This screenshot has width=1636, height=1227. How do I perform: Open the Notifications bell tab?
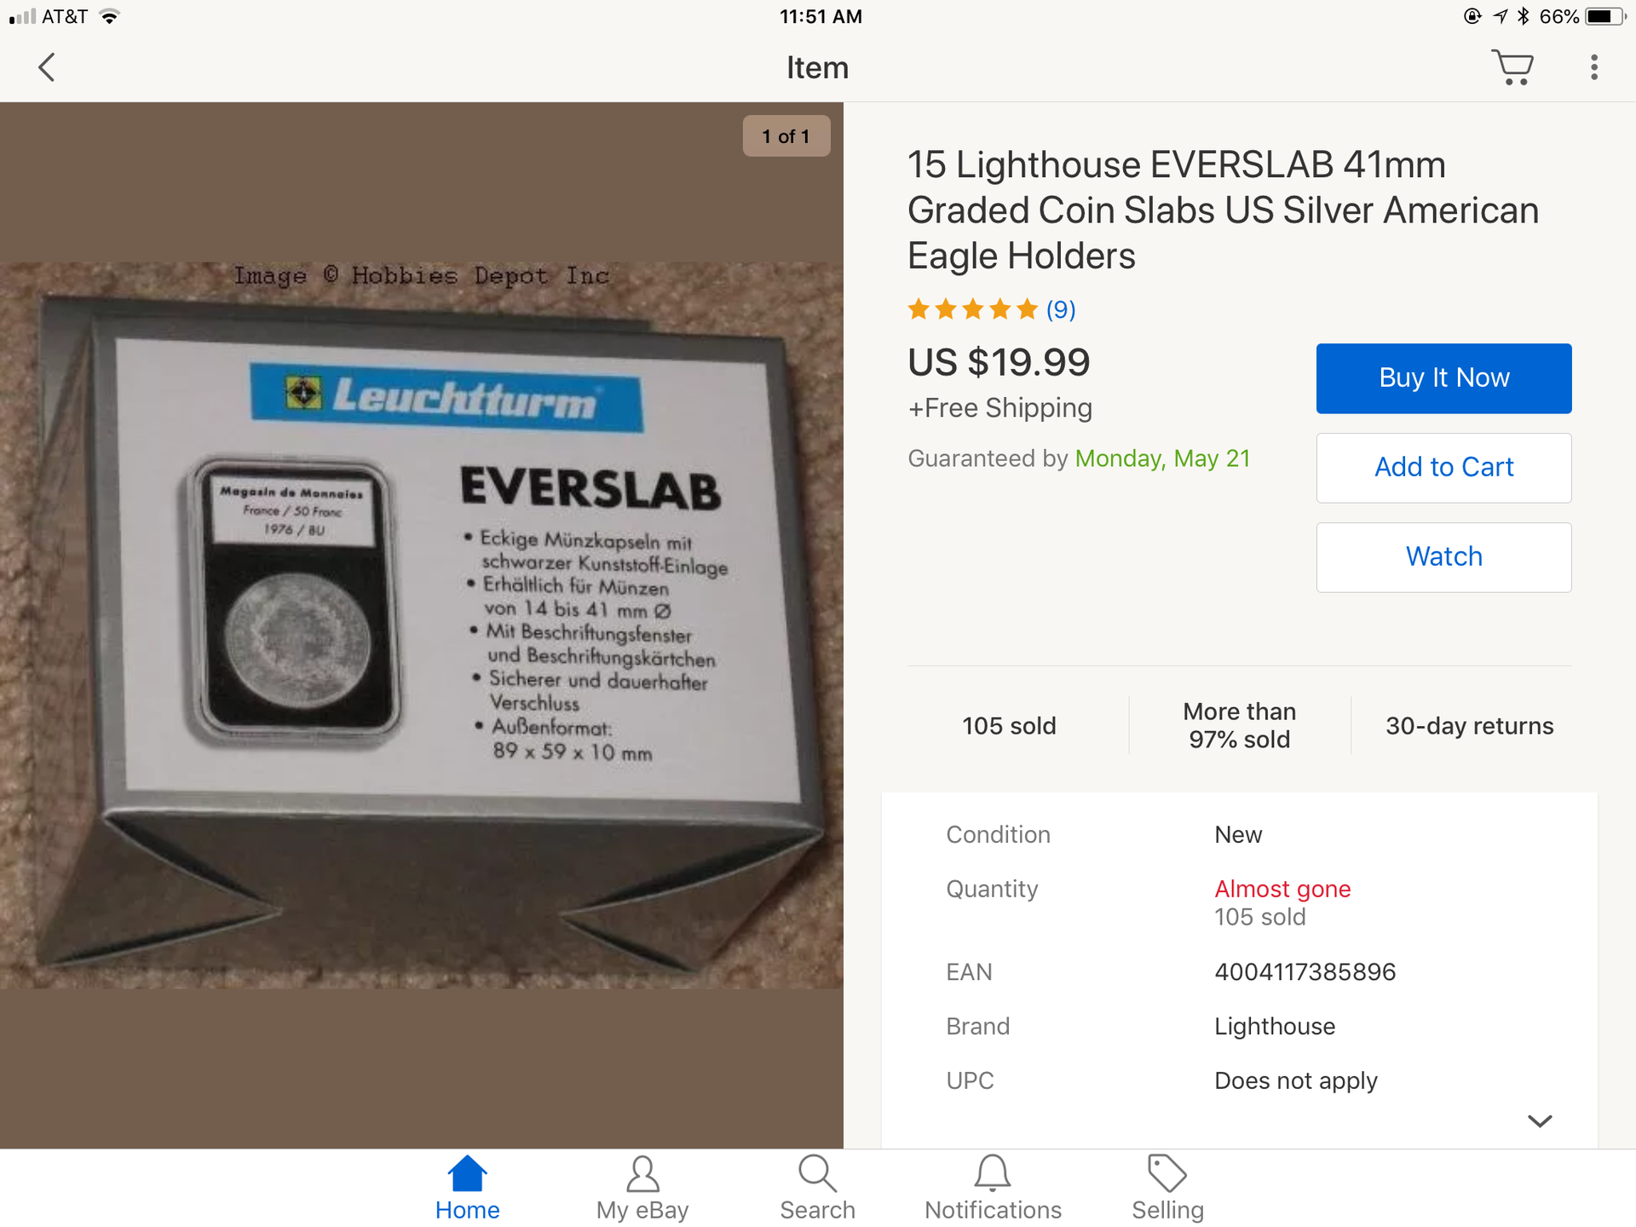(993, 1188)
